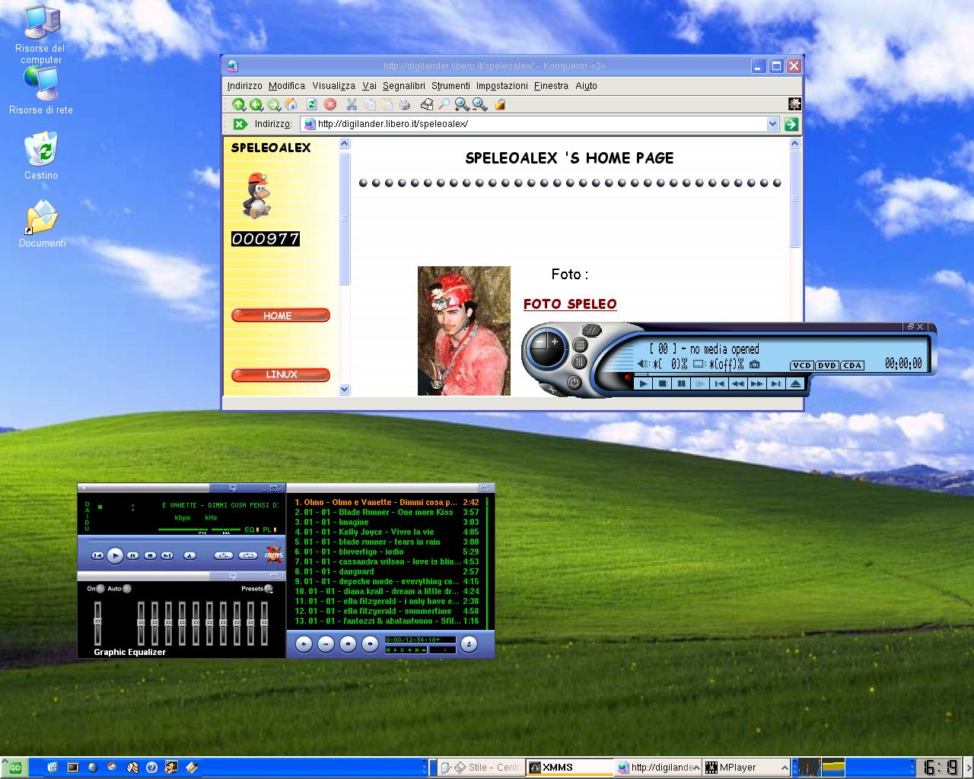
Task: Click the XMMS eject button
Action: pyautogui.click(x=189, y=556)
